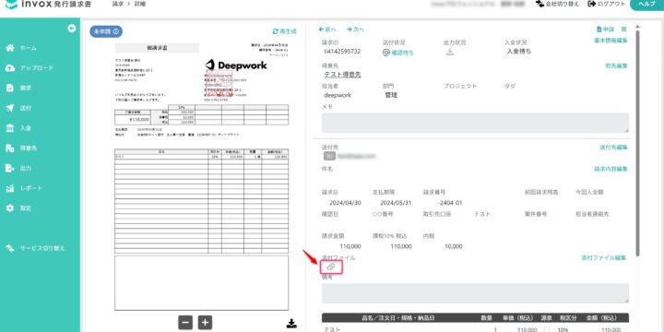Zoom in invoice preview with plus button
This screenshot has width=664, height=332.
point(205,322)
